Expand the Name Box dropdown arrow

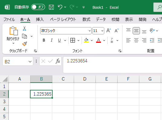30,62
